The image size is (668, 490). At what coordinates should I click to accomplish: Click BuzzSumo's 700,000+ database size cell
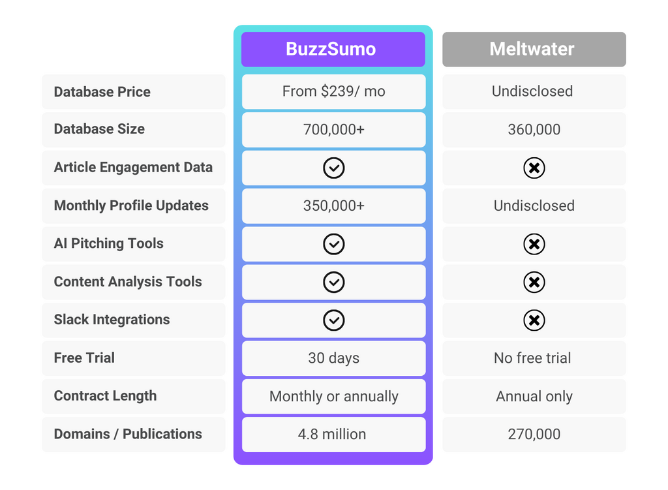click(x=333, y=129)
